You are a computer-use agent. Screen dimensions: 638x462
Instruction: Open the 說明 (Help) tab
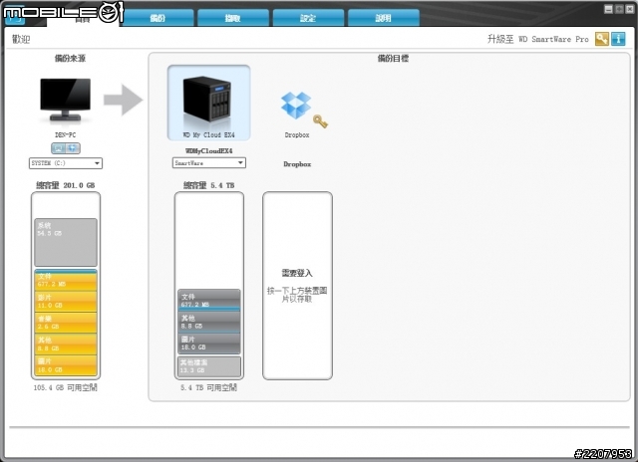(384, 18)
